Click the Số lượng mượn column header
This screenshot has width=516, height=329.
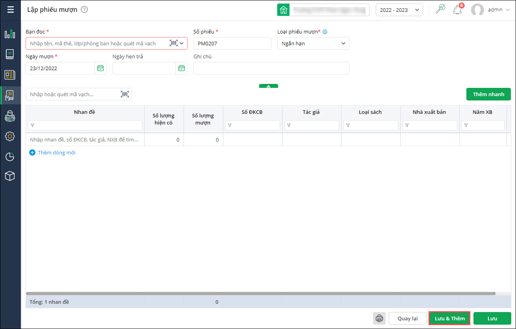203,119
